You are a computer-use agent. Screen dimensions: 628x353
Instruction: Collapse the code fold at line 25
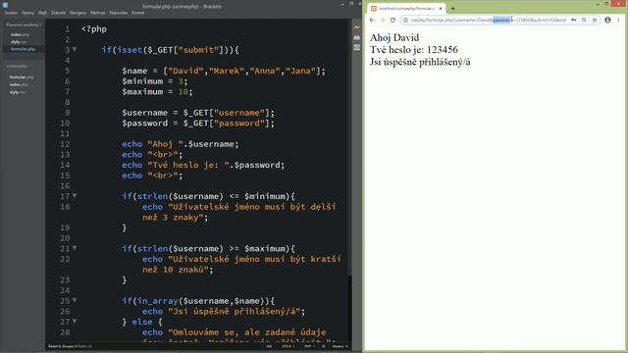tap(75, 301)
